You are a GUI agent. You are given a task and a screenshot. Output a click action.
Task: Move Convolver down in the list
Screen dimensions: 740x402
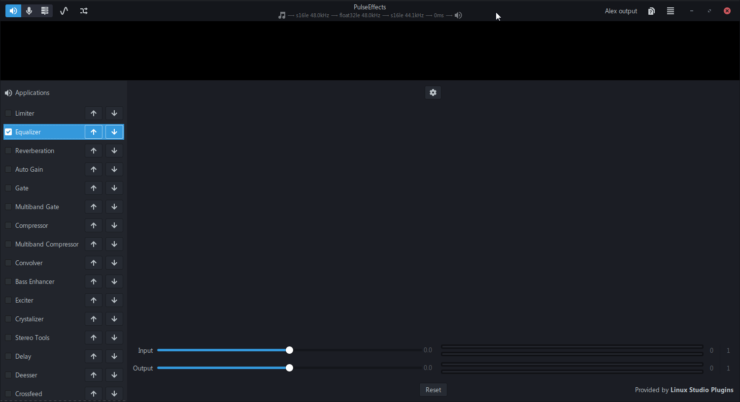pyautogui.click(x=114, y=263)
